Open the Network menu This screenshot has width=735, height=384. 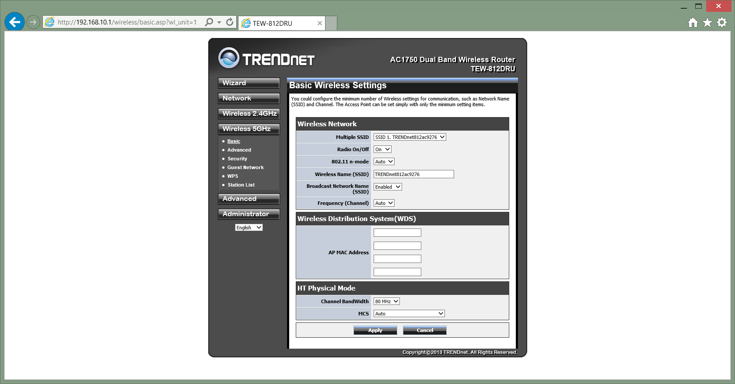click(x=248, y=98)
